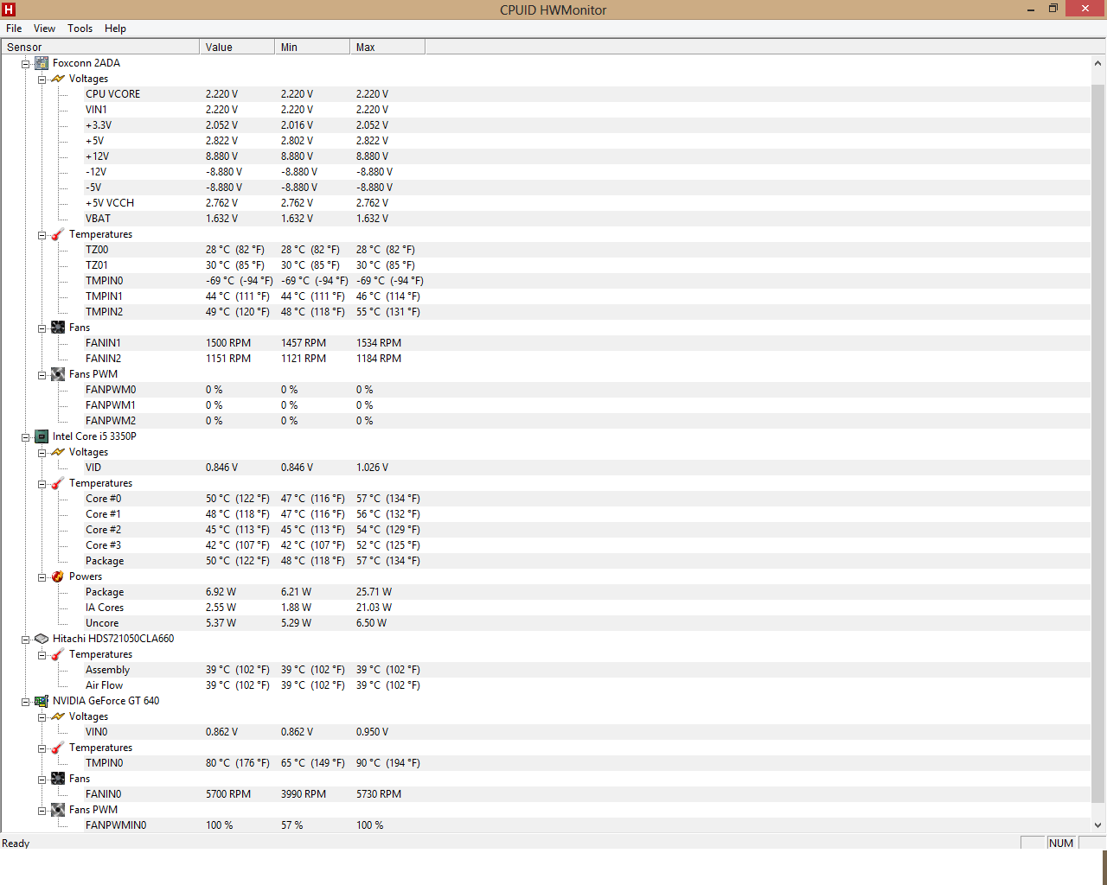Viewport: 1107px width, 885px height.
Task: Select the IA Cores power row
Action: tap(547, 608)
